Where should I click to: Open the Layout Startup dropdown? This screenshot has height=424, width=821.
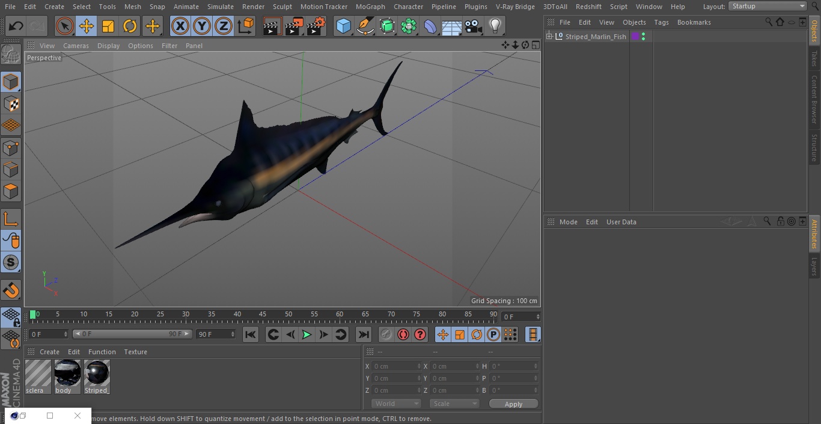[x=768, y=6]
